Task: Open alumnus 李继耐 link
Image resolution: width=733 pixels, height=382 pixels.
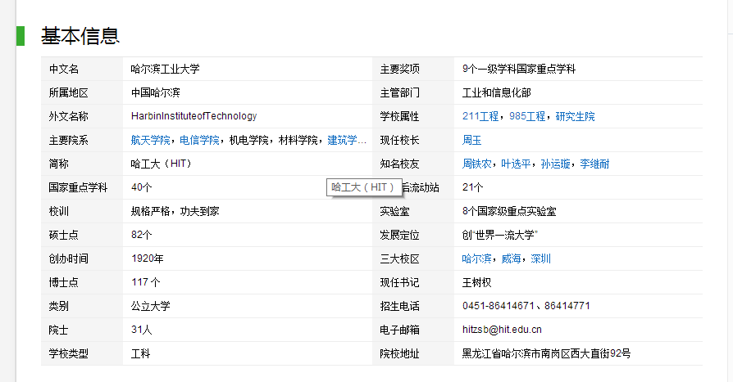Action: [595, 164]
